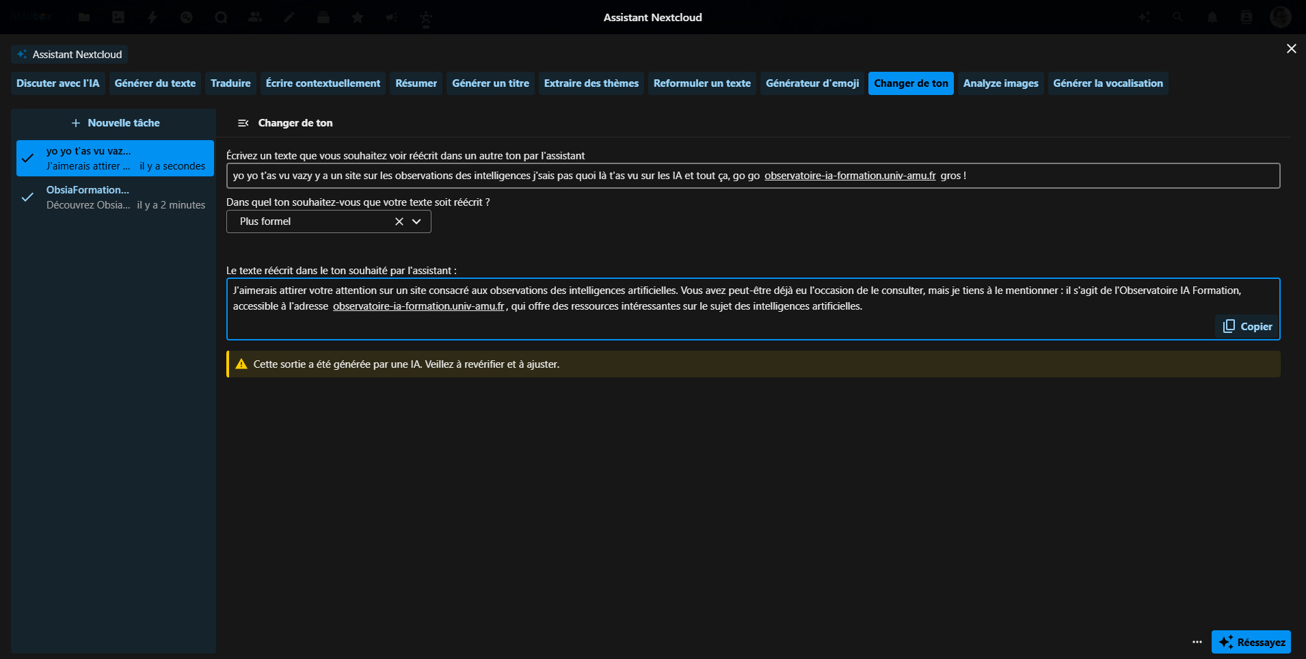The height and width of the screenshot is (659, 1306).
Task: Clear the 'Plus formel' tone selection
Action: tap(399, 221)
